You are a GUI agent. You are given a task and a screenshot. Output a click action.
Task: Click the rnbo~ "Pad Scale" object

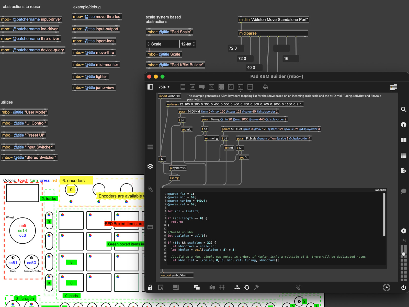tap(169, 32)
